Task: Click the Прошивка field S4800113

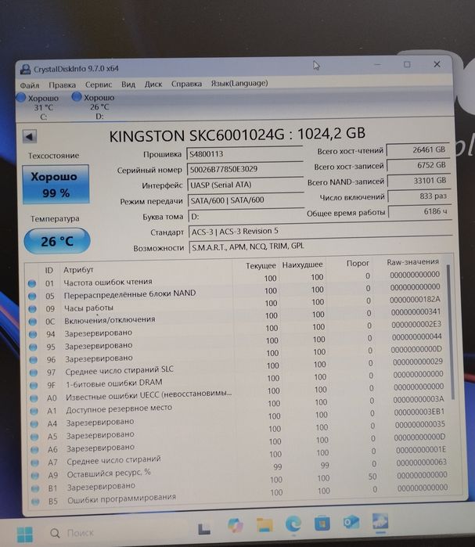Action: pos(245,153)
